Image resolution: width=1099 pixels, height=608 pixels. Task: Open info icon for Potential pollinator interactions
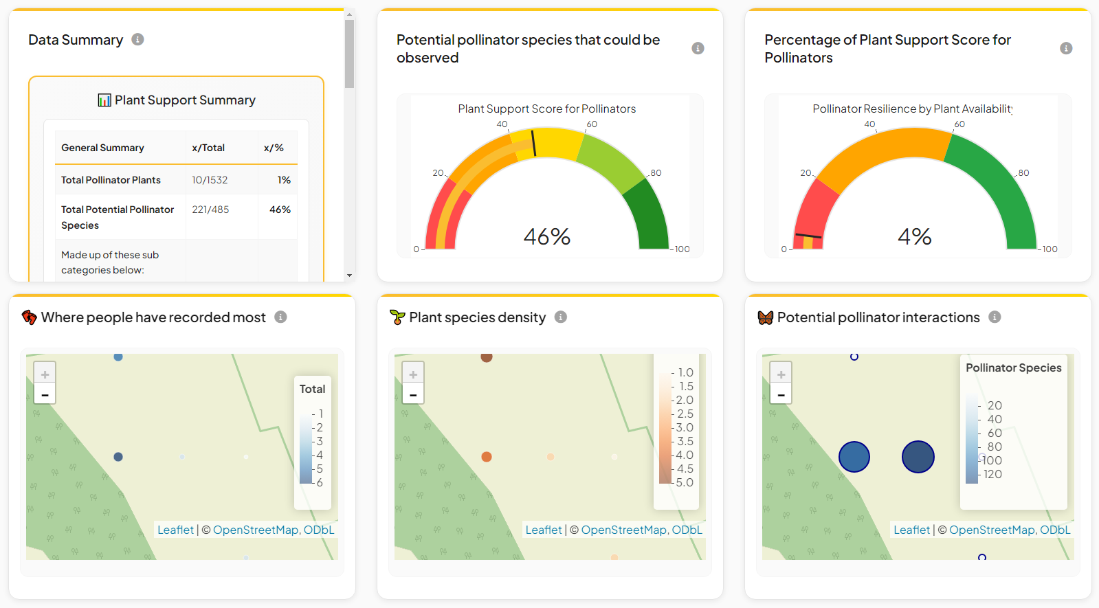click(995, 317)
